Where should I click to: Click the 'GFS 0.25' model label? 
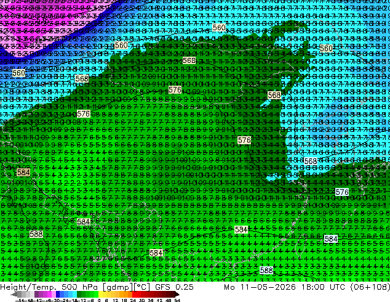174,287
